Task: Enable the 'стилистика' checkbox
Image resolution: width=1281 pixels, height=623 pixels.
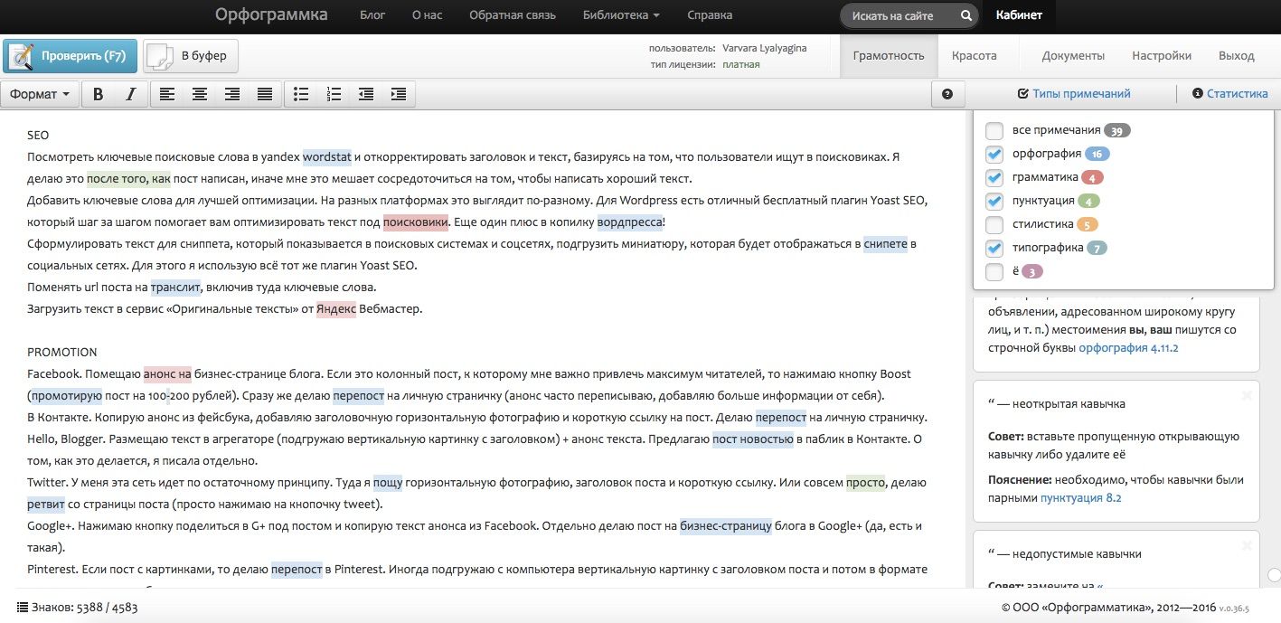Action: tap(994, 224)
